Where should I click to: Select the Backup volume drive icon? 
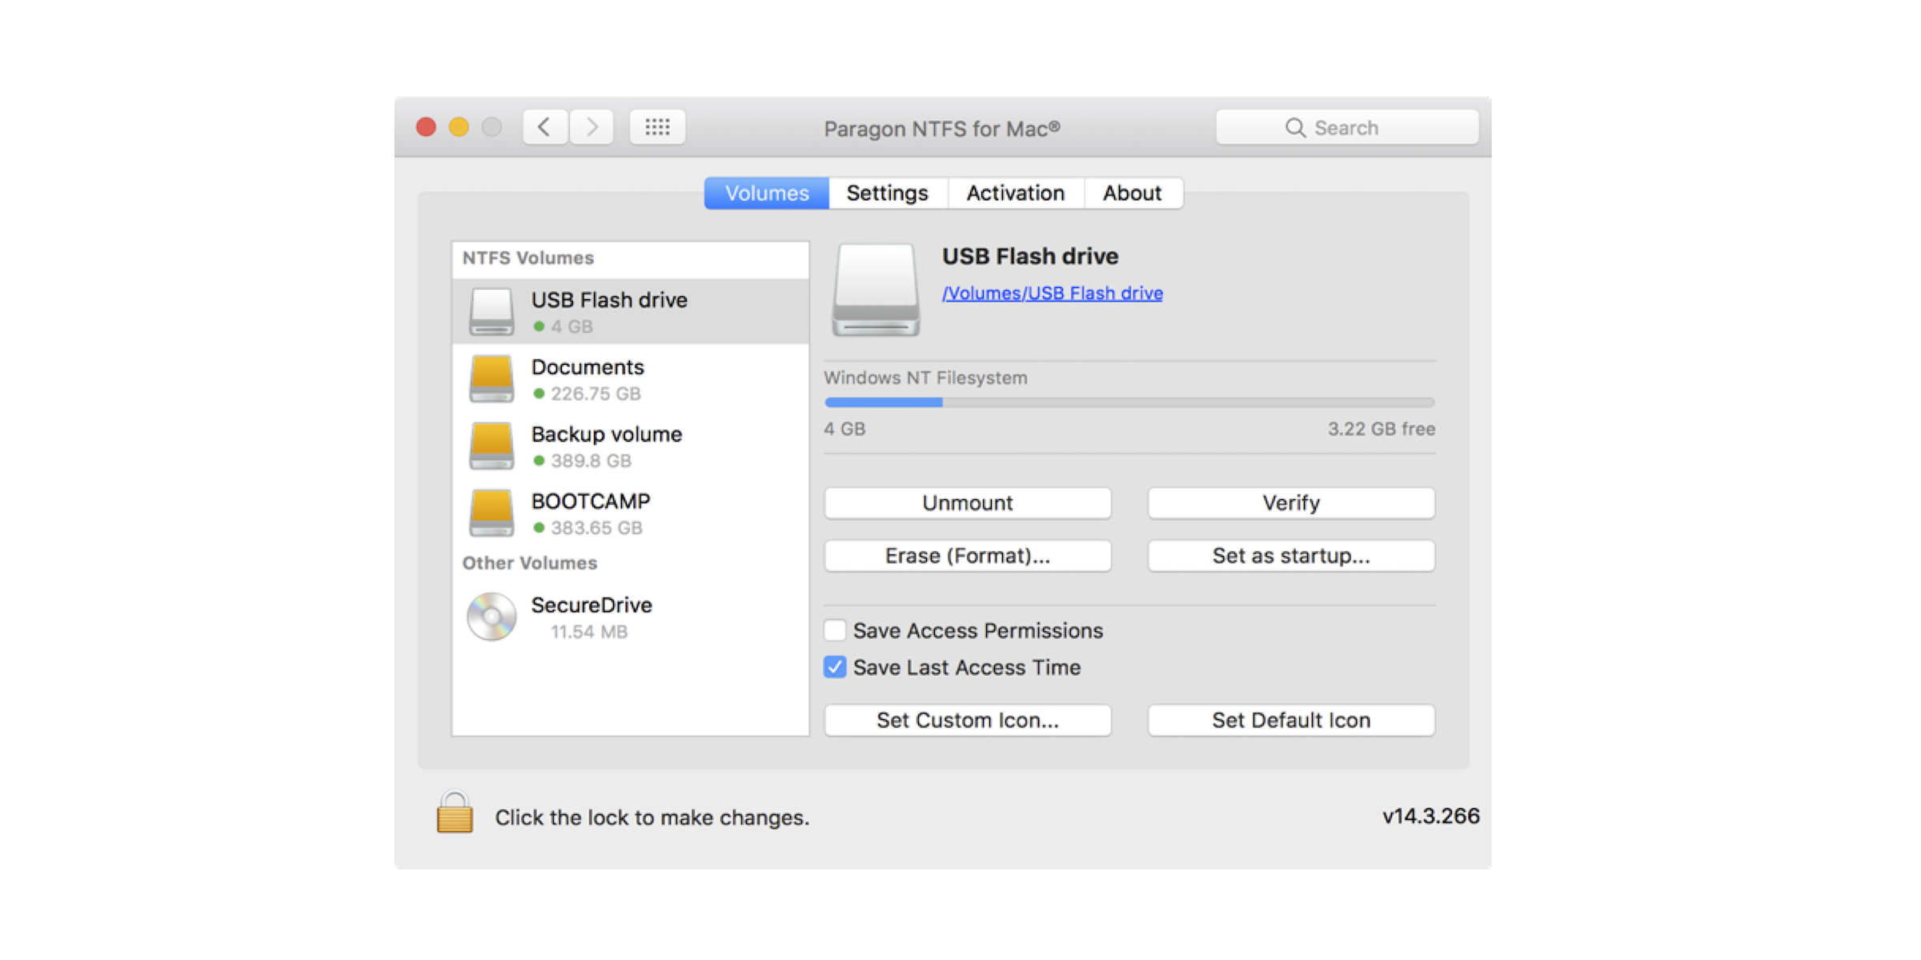click(x=491, y=446)
